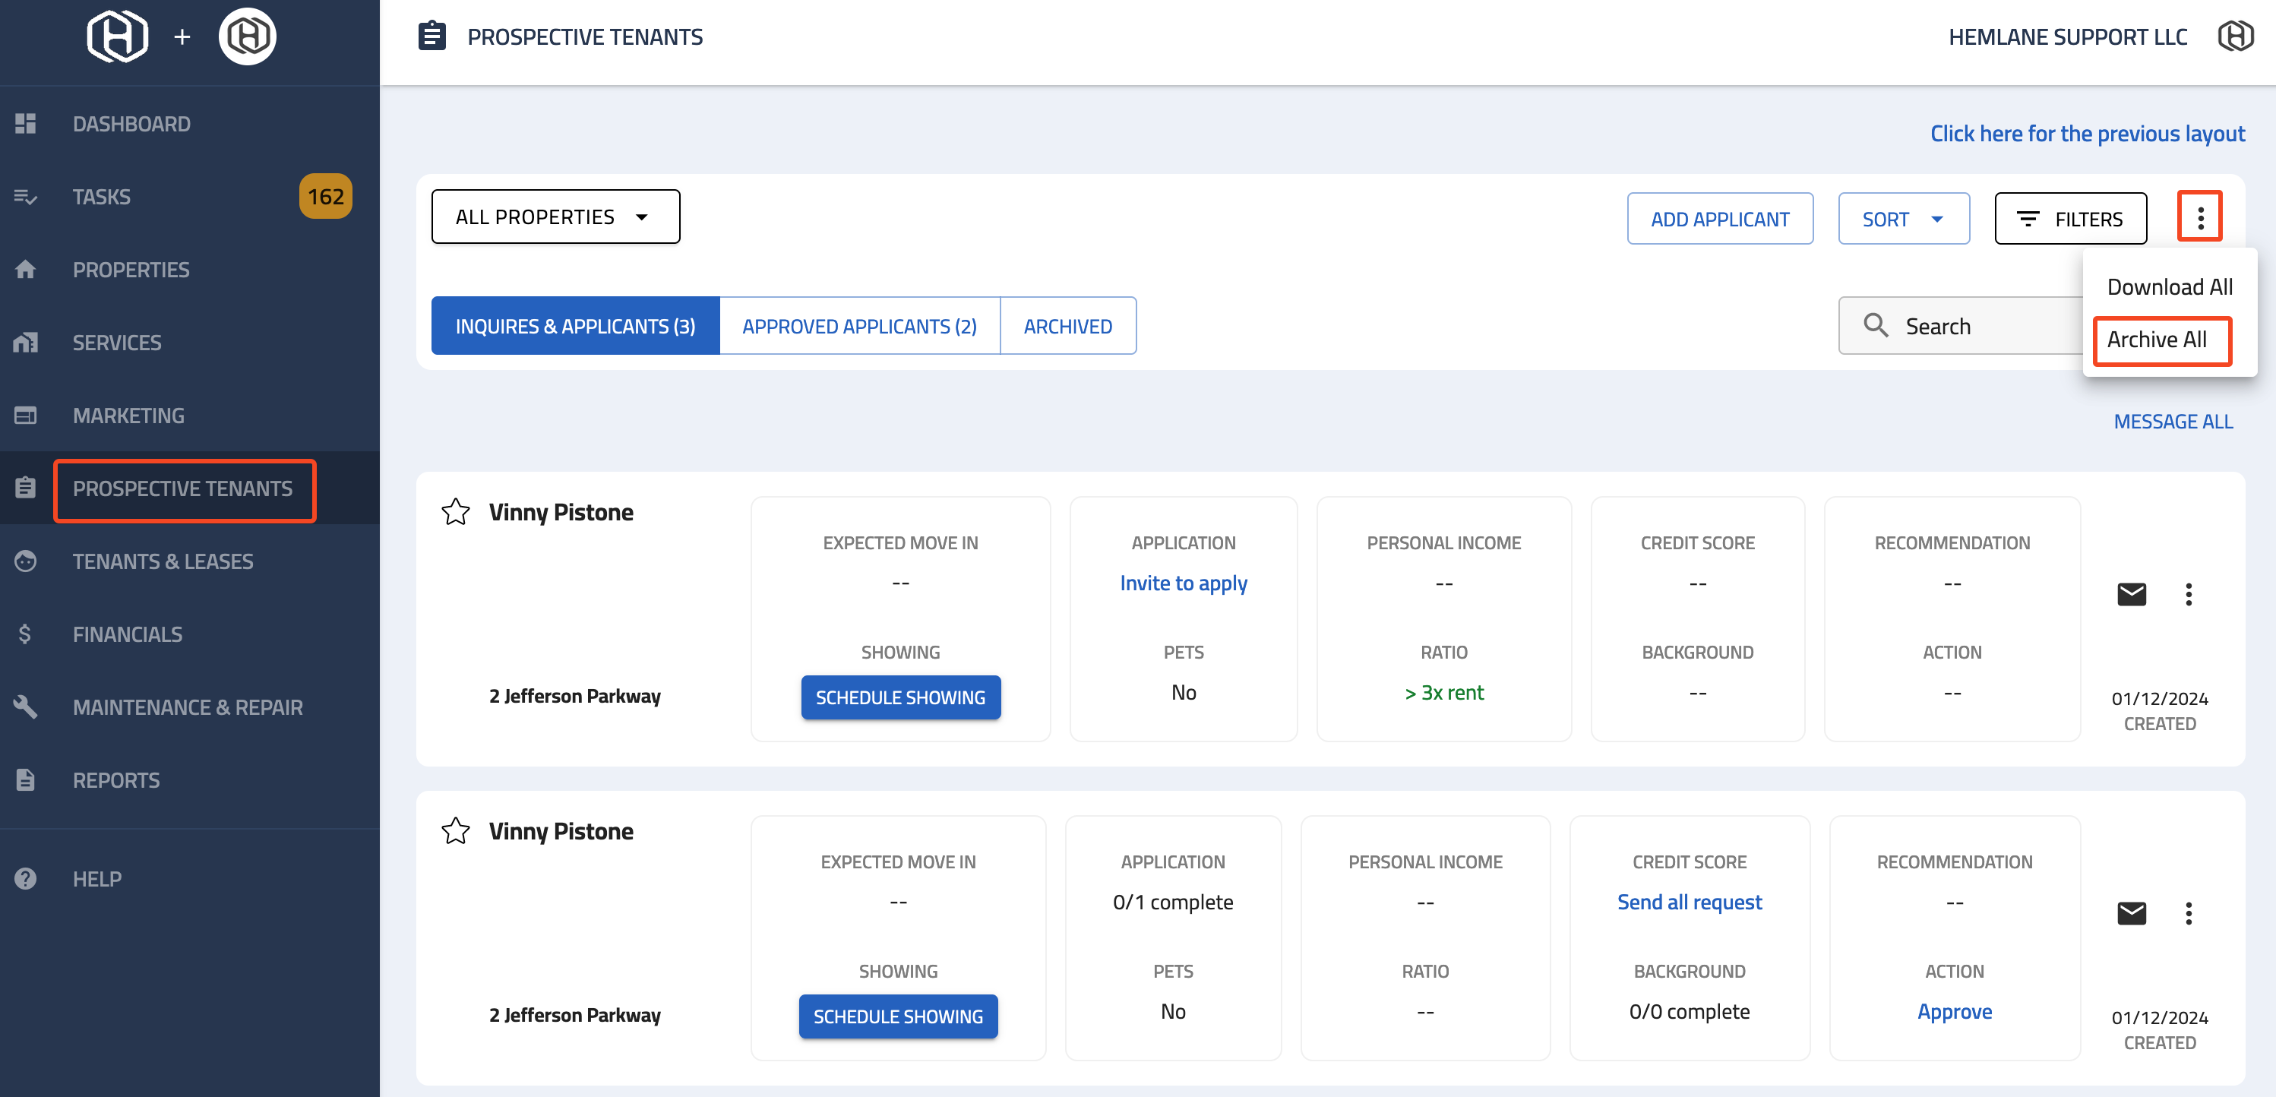Screen dimensions: 2276x1097
Task: Open the Sort dropdown
Action: [x=1904, y=219]
